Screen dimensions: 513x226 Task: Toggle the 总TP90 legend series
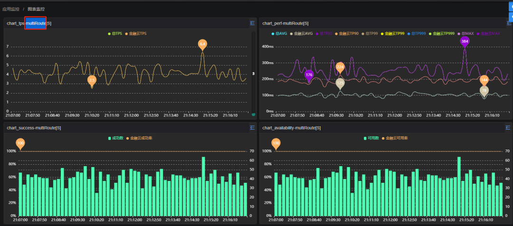point(323,33)
